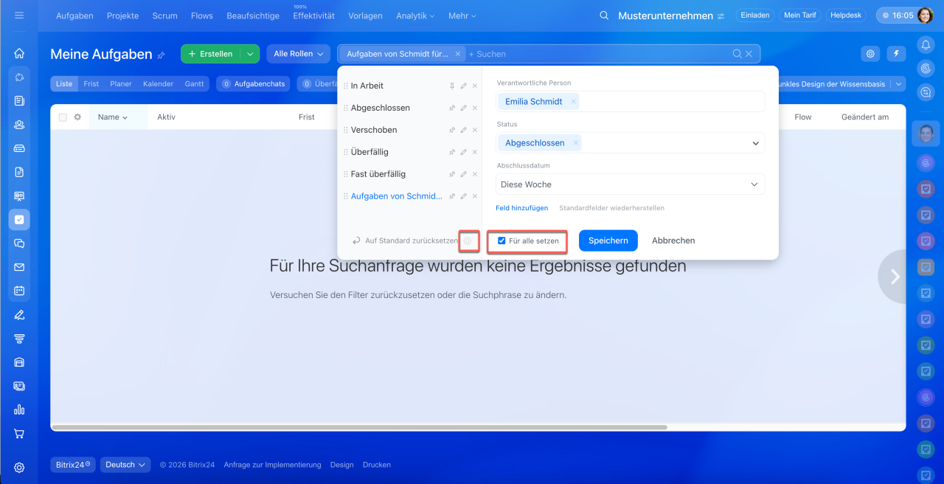This screenshot has width=944, height=484.
Task: Switch to the Frist view tab
Action: [91, 84]
